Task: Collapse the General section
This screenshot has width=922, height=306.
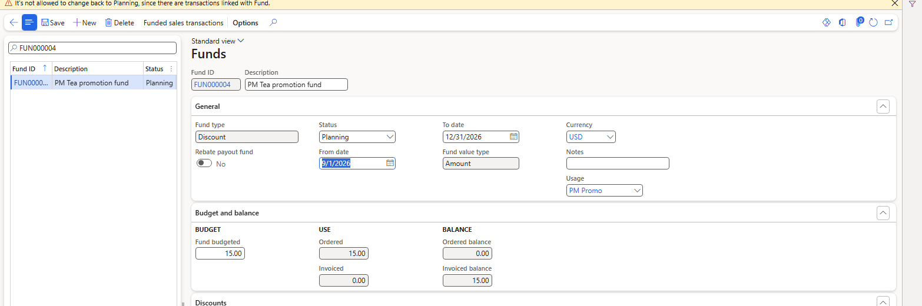Action: coord(883,107)
